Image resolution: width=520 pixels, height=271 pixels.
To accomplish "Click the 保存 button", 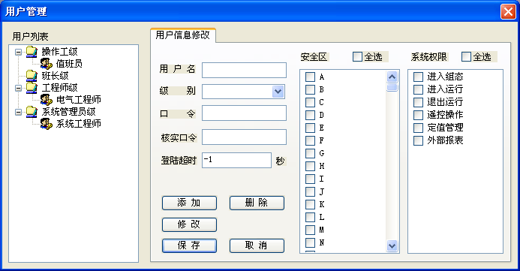I will [x=189, y=245].
